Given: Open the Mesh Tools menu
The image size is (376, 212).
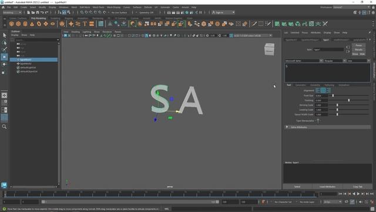Looking at the screenshot, I should (99, 8).
